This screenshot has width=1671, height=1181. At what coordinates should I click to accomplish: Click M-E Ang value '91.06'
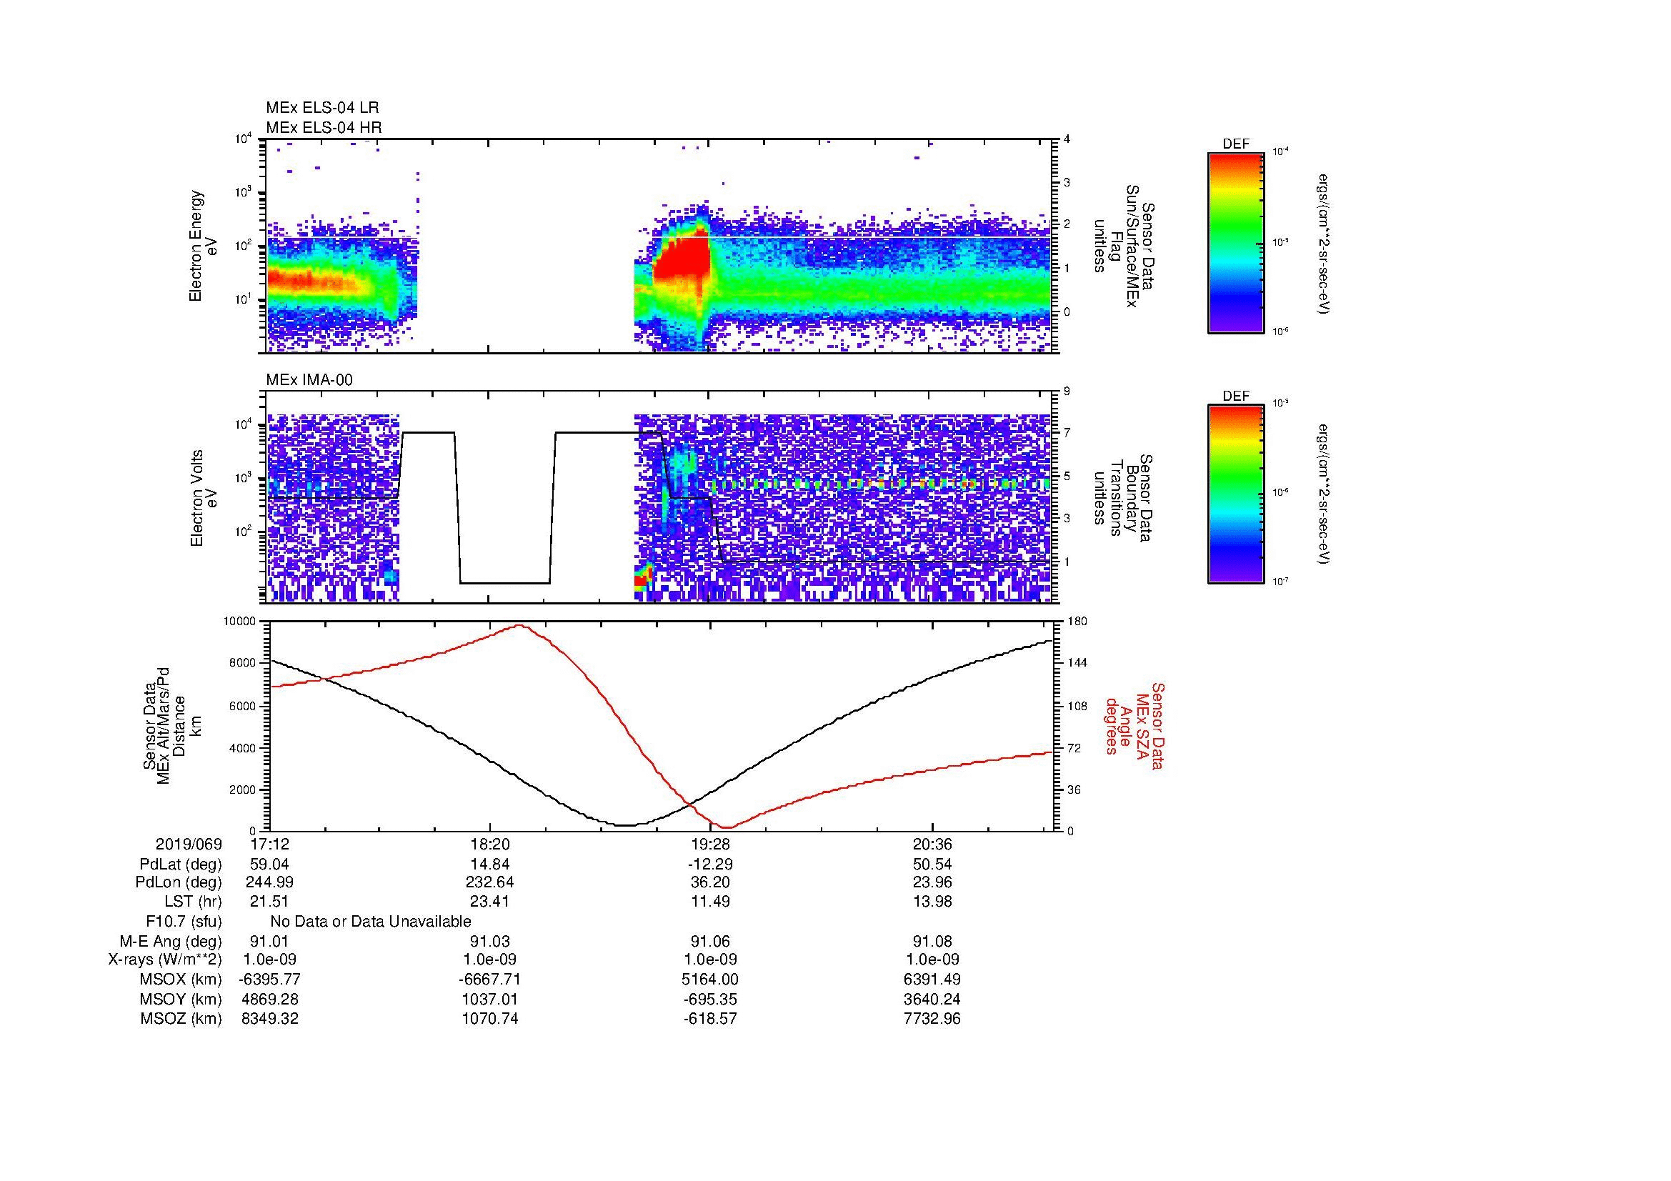(x=711, y=942)
